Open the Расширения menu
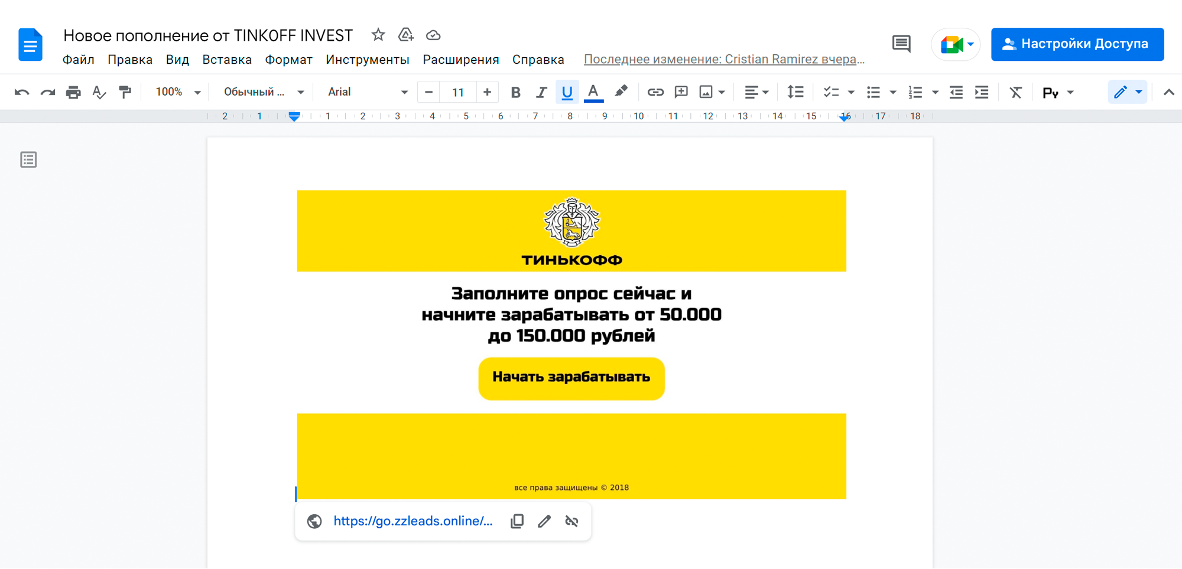The image size is (1182, 569). [x=461, y=60]
